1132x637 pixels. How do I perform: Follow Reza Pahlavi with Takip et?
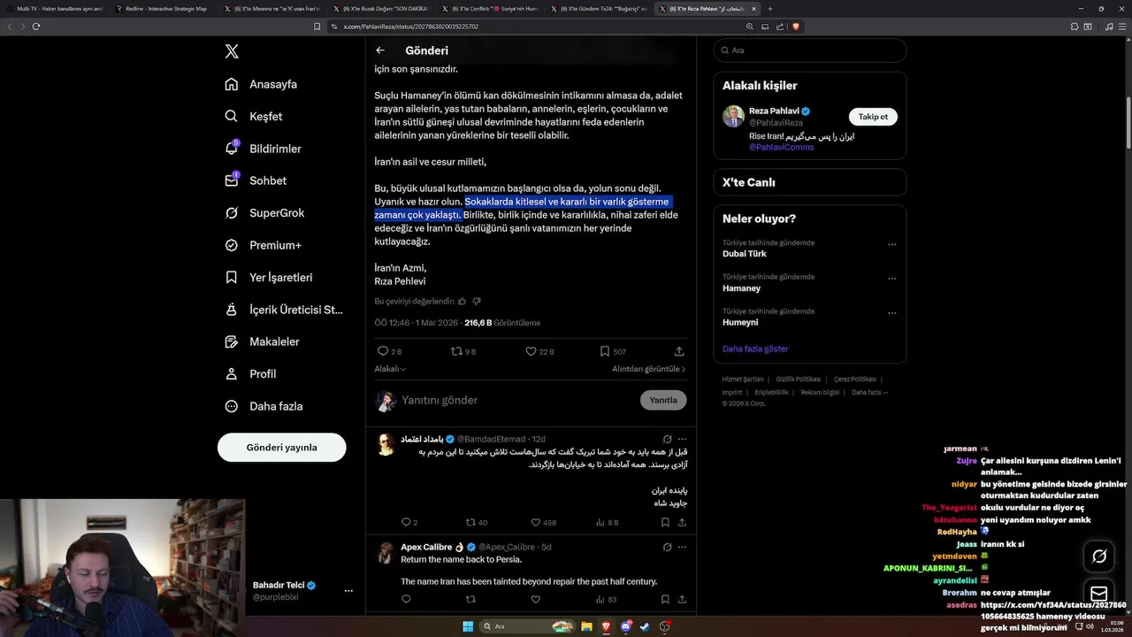873,117
